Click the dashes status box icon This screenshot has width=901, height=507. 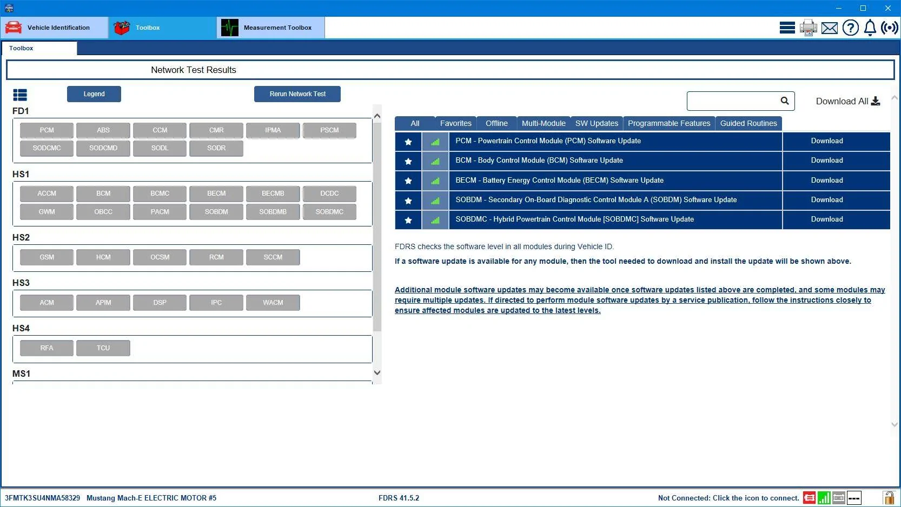coord(854,498)
